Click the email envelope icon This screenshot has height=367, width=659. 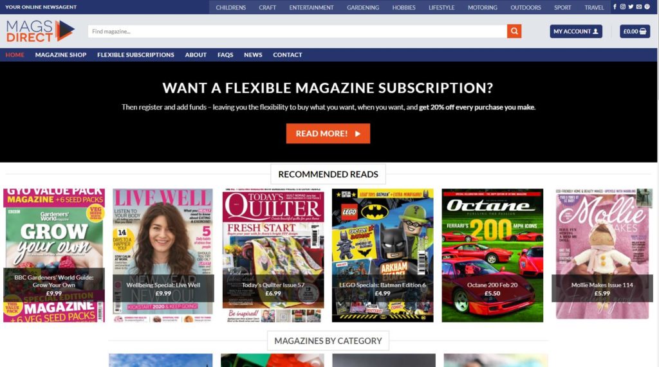[x=639, y=6]
